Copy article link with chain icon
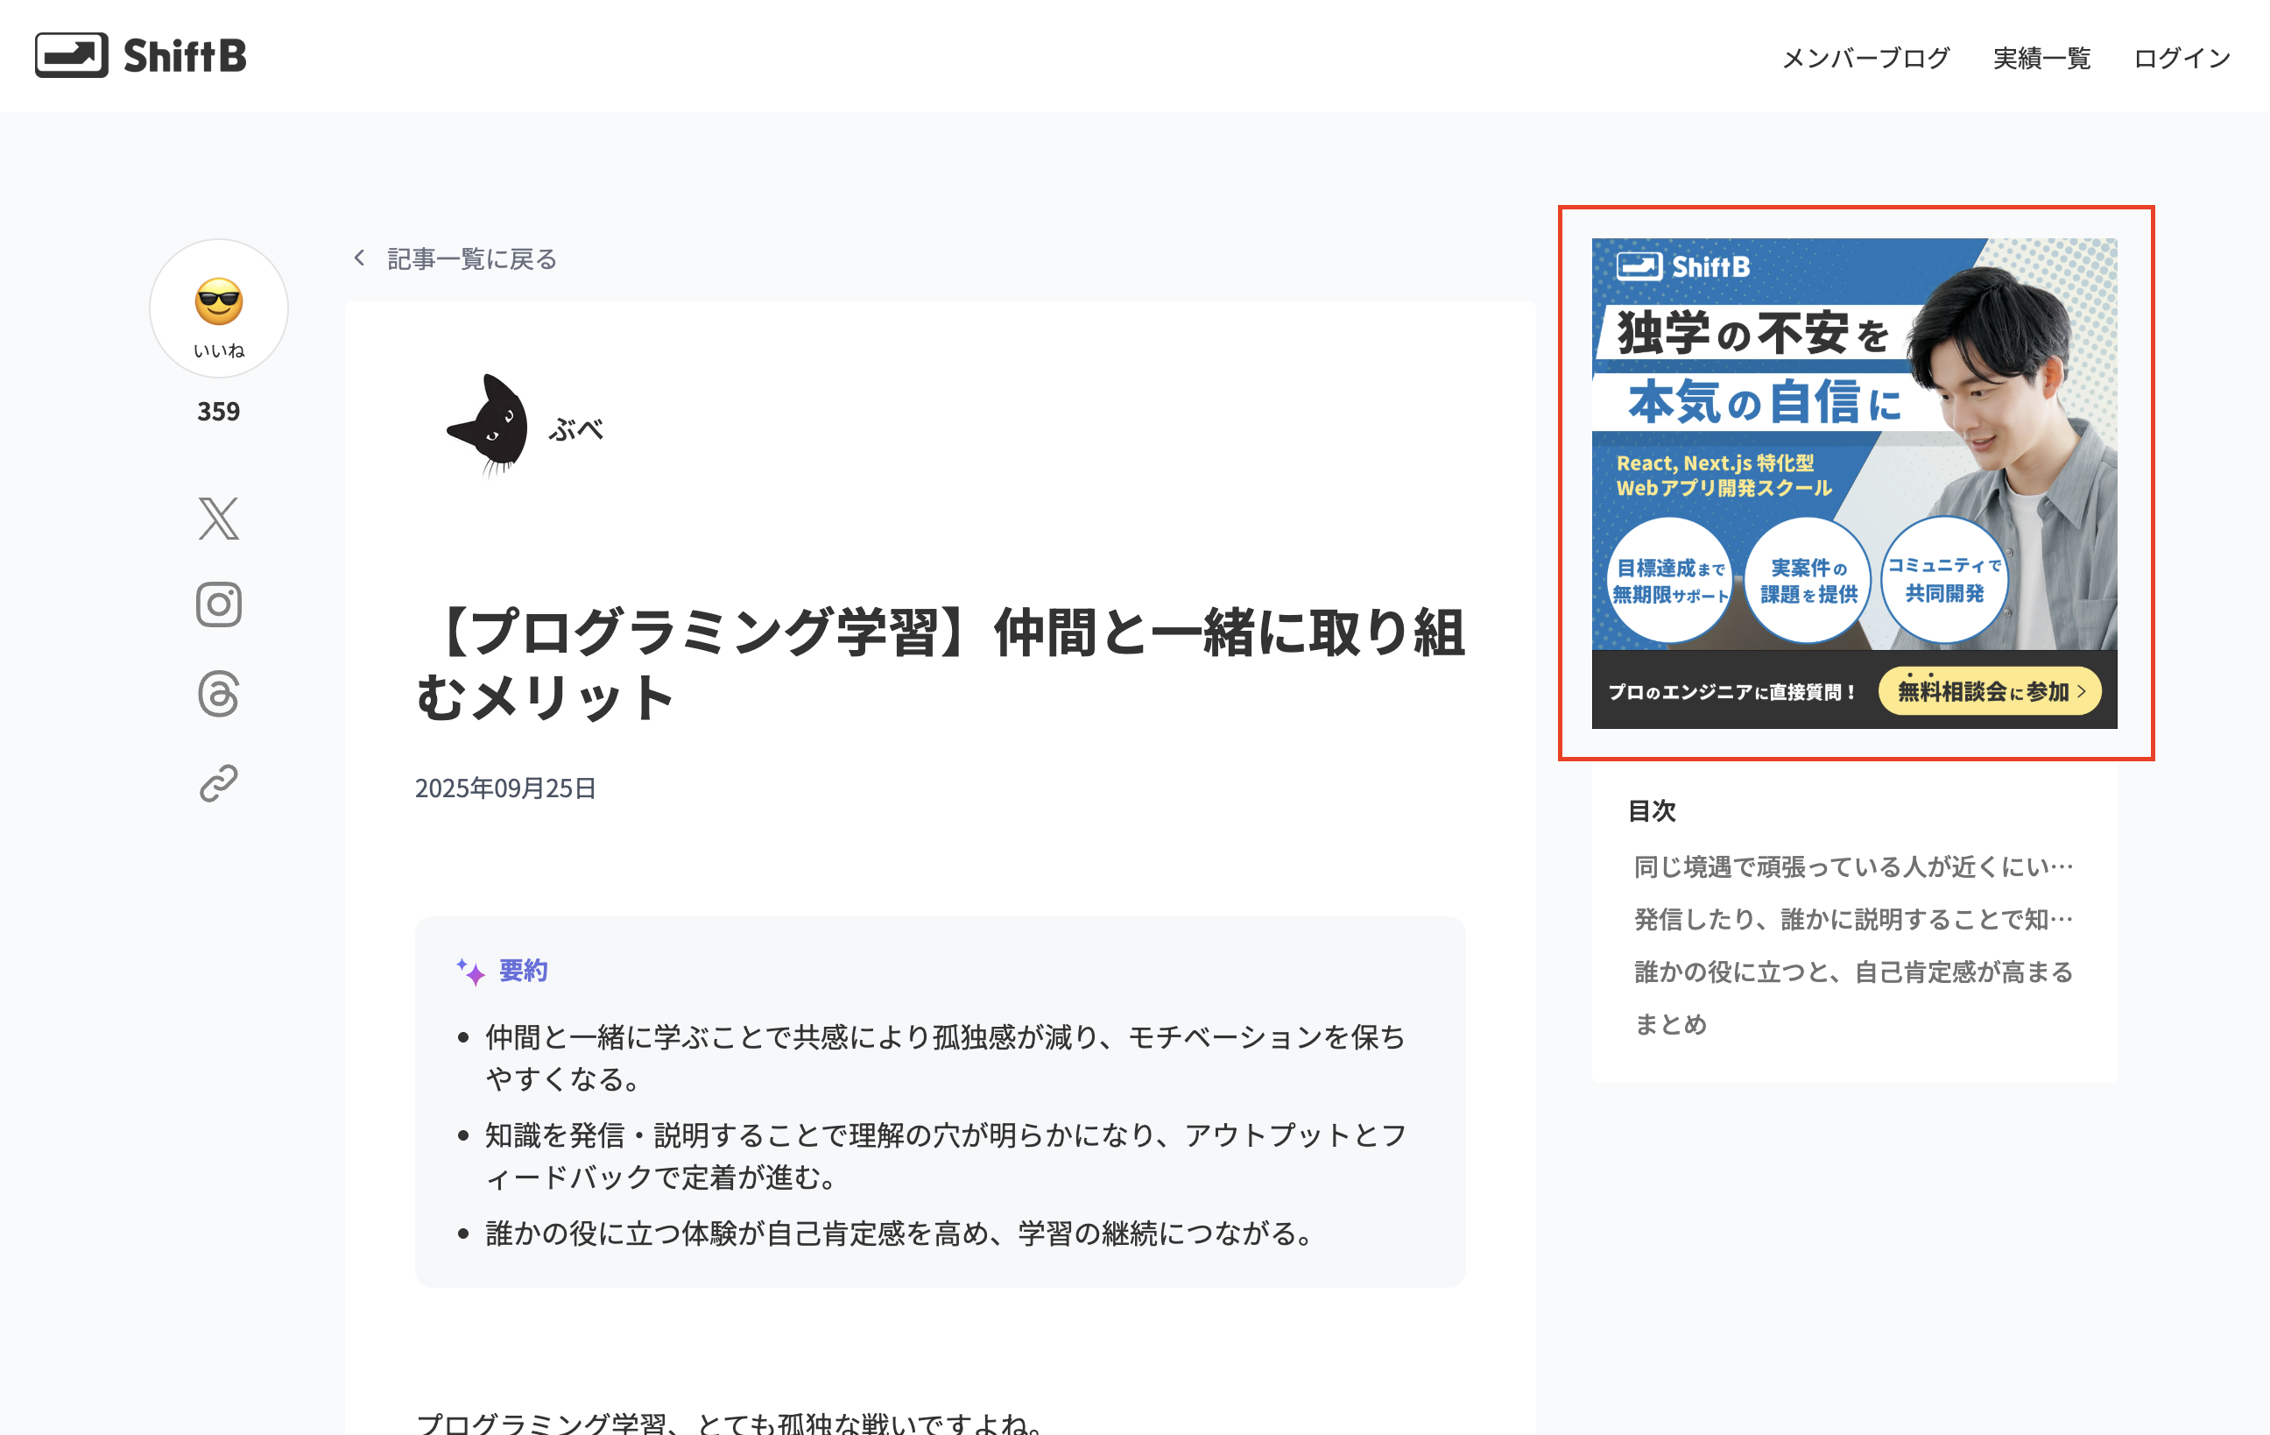 (219, 783)
